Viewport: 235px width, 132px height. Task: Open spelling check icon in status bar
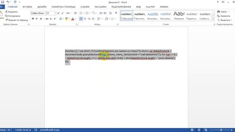(x=36, y=130)
